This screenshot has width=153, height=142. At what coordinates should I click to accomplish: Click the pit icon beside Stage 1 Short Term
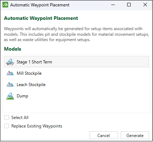pos(10,62)
